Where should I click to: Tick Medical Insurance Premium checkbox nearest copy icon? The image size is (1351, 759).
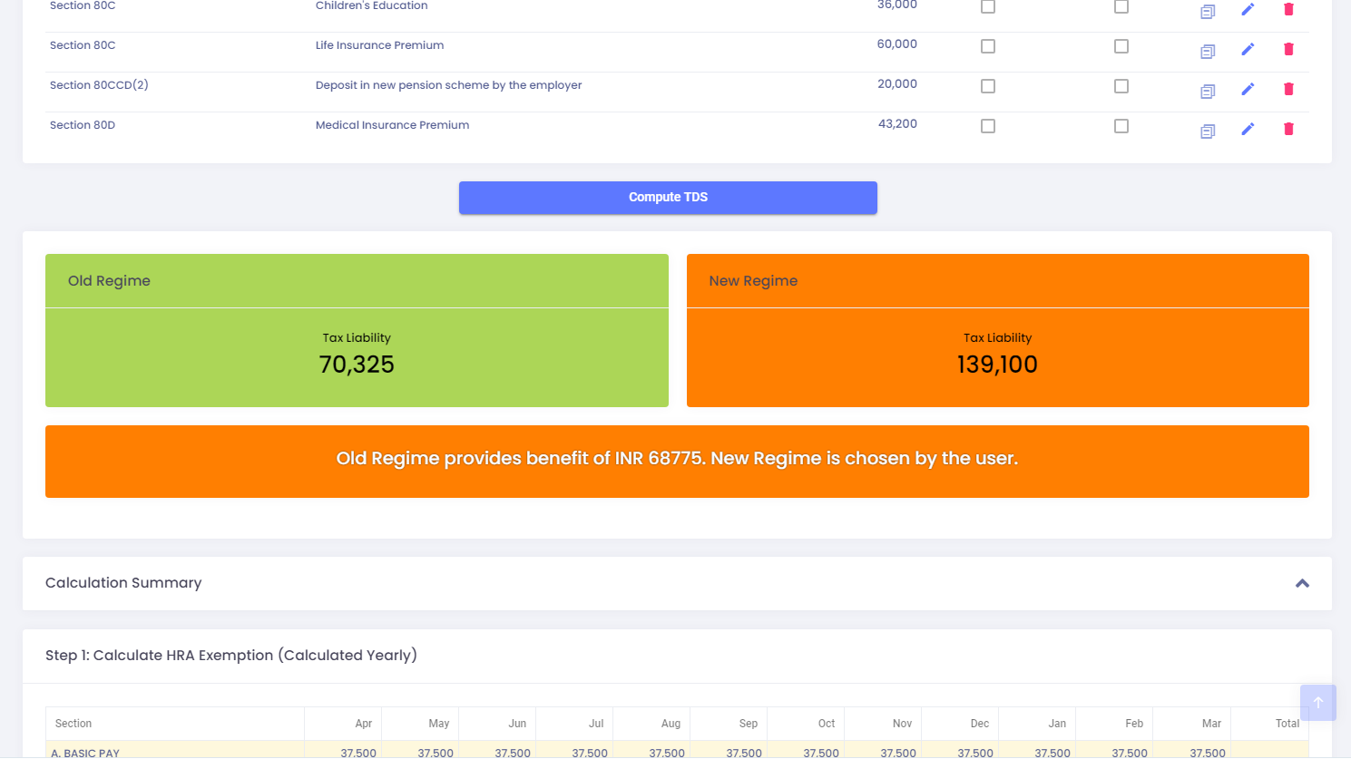point(1121,126)
